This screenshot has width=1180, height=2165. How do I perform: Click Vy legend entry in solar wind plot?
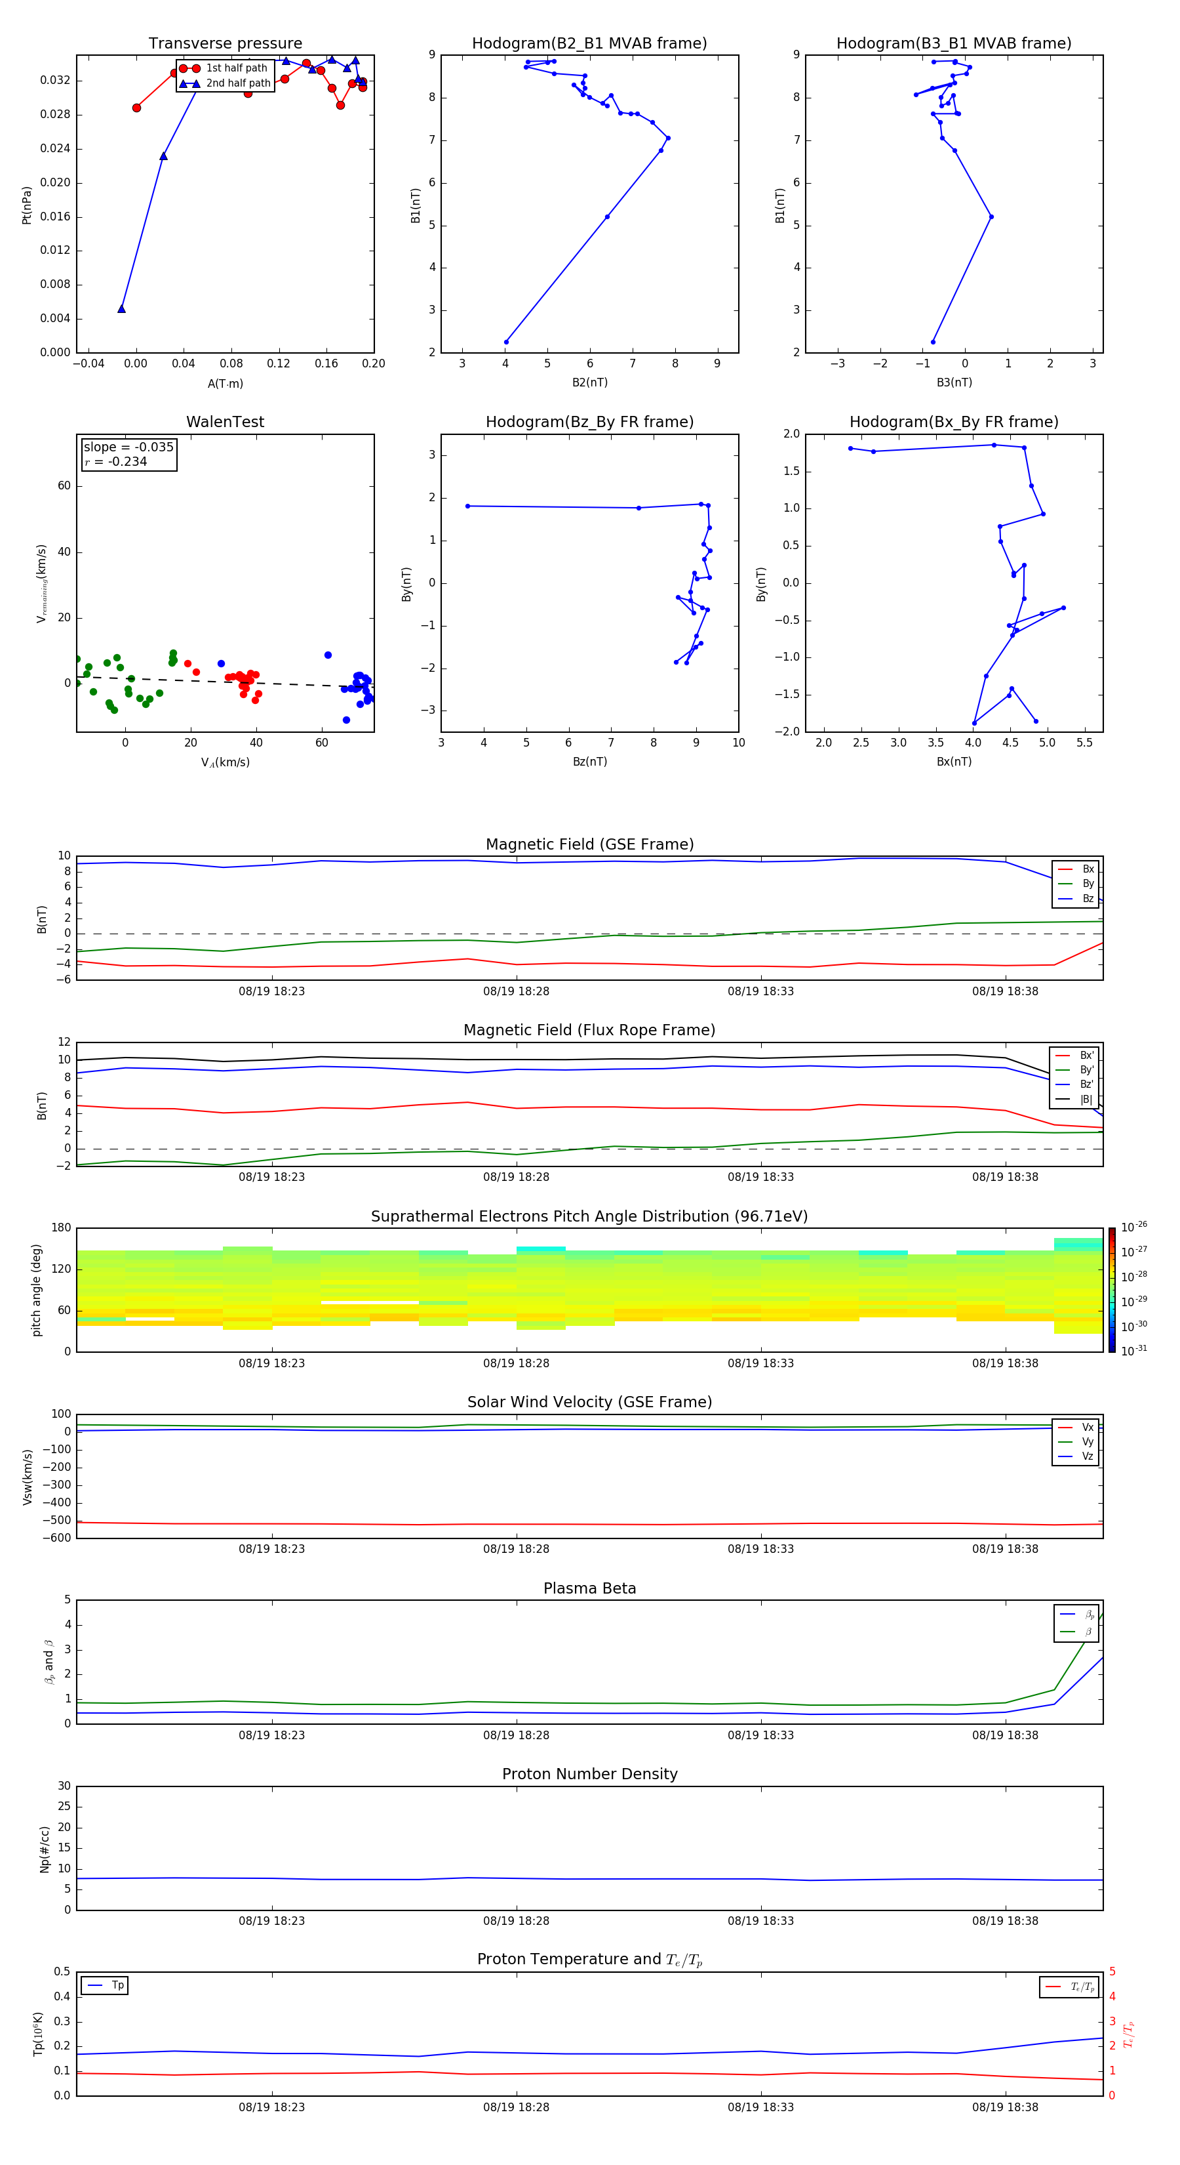coord(1076,1441)
